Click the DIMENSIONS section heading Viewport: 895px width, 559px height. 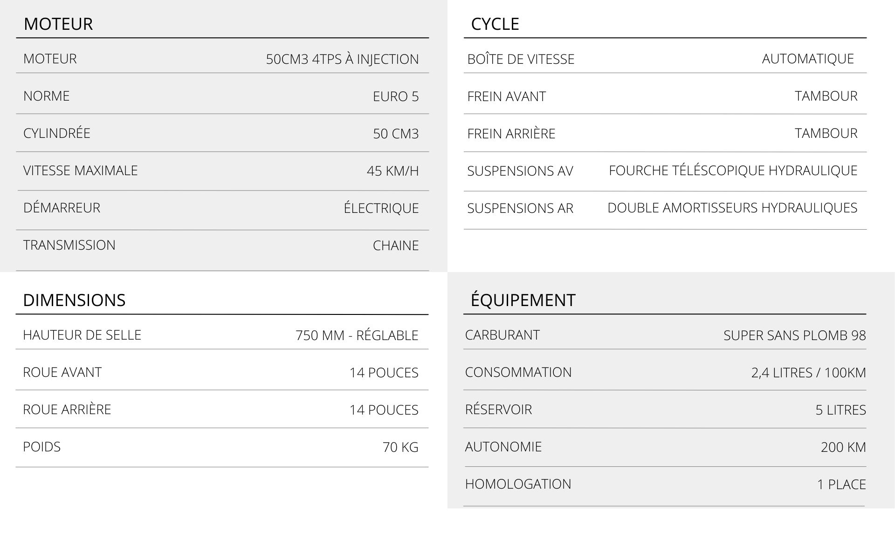pyautogui.click(x=74, y=300)
